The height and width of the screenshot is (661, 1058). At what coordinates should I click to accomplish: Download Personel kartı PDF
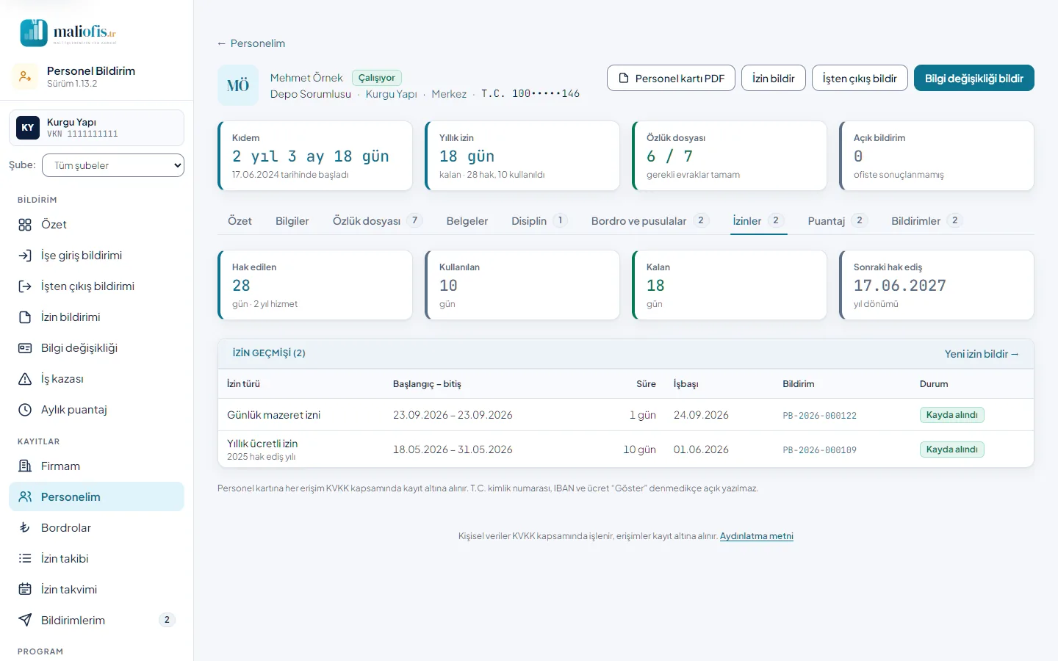click(x=672, y=79)
